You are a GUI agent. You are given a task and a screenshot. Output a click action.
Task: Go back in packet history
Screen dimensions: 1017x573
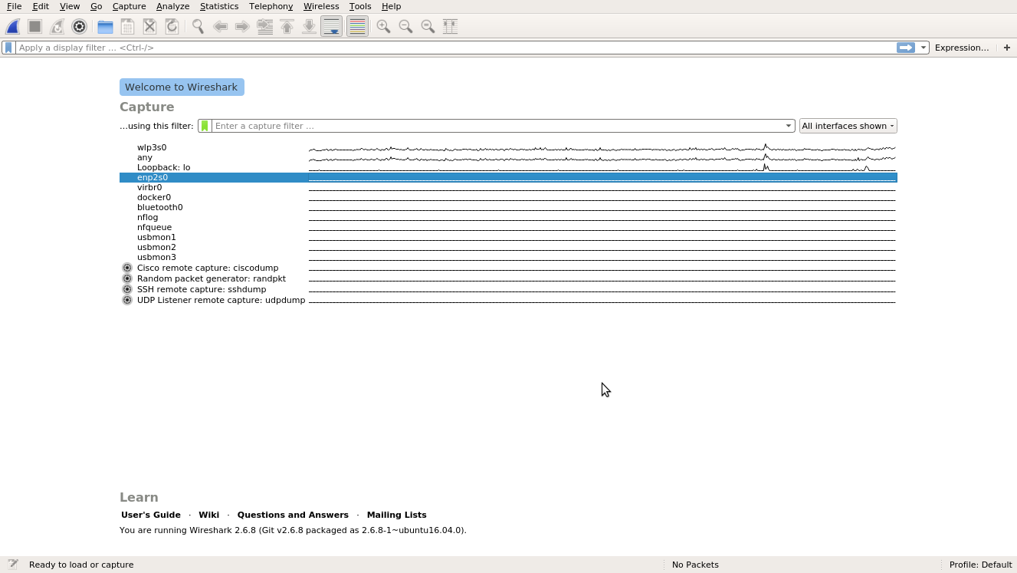click(x=220, y=27)
